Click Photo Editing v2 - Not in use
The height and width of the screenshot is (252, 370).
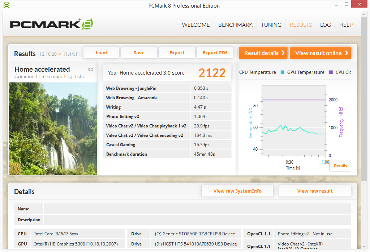(305, 234)
